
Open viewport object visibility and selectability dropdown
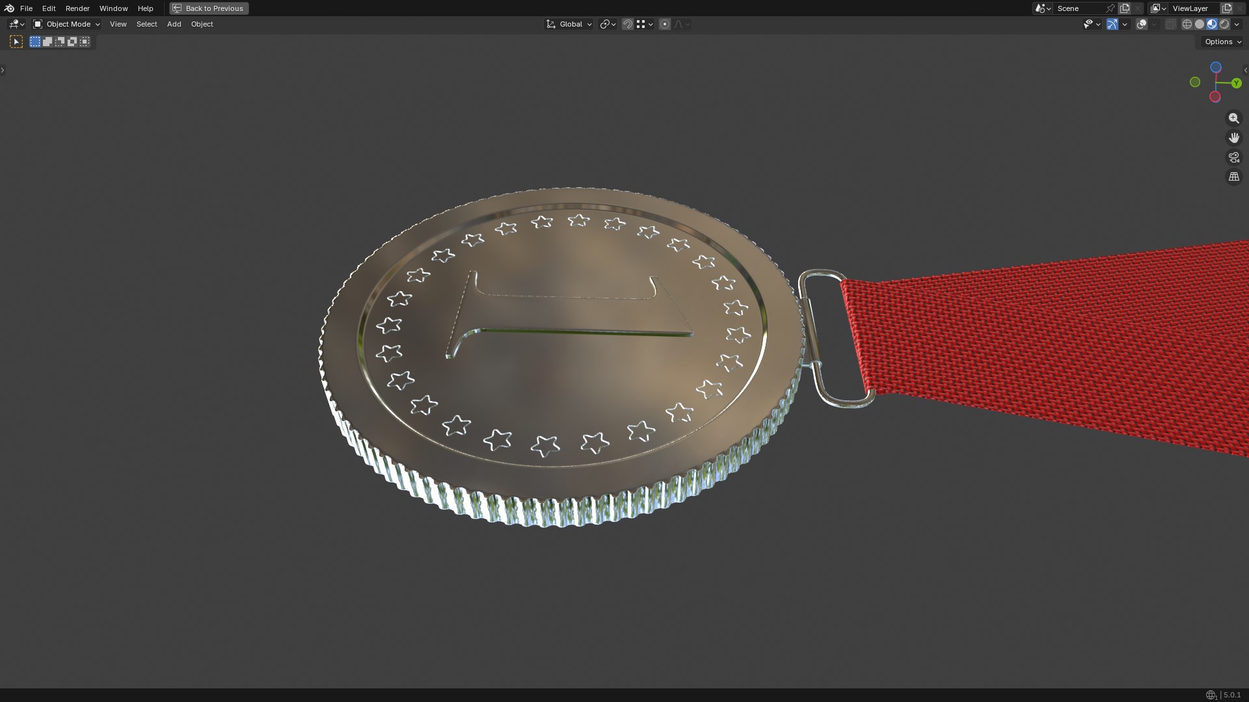1092,24
